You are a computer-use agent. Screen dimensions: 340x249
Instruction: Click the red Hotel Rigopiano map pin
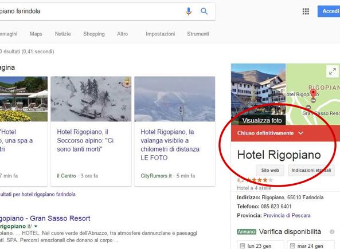(x=313, y=96)
